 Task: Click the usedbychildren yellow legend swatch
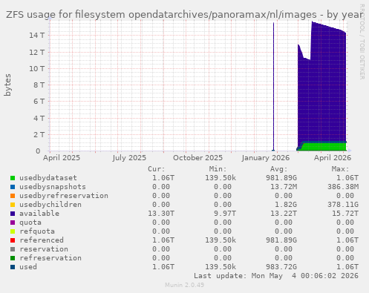click(x=13, y=205)
